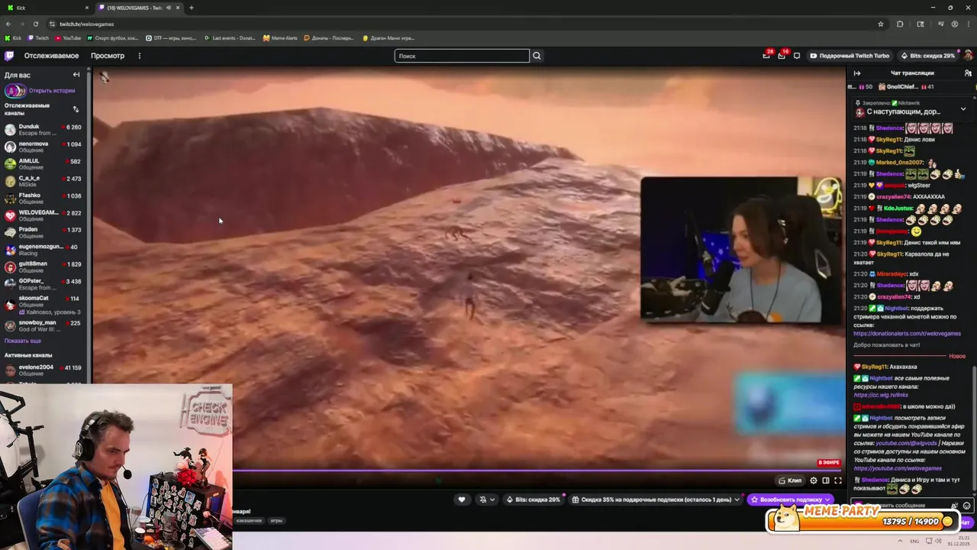Open the DTF bookmark
Image resolution: width=977 pixels, height=550 pixels.
171,37
